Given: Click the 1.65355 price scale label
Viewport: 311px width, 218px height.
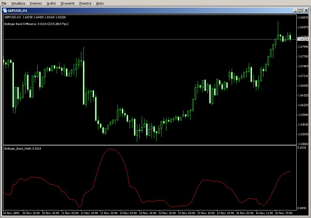Looking at the screenshot, I should tap(303, 134).
